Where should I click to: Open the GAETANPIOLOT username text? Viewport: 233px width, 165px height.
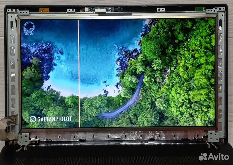click(54, 119)
